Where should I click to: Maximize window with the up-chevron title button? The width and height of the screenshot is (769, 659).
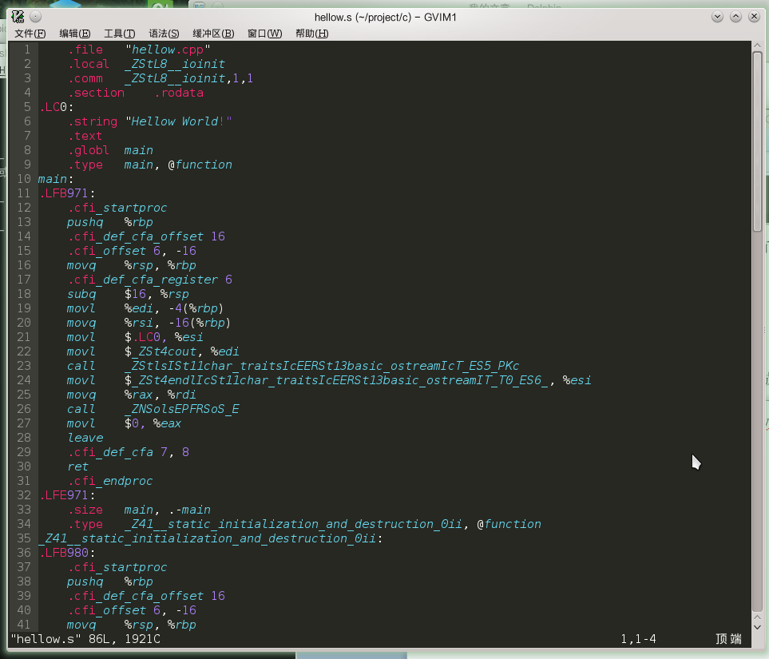point(735,18)
